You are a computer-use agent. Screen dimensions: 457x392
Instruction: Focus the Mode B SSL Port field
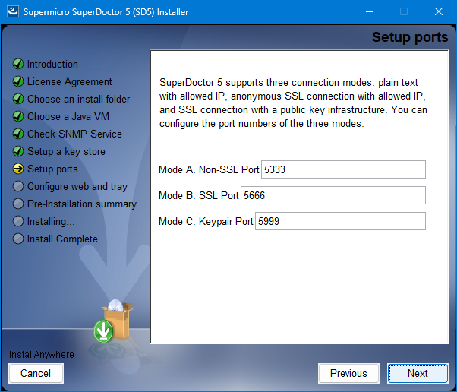pyautogui.click(x=333, y=195)
